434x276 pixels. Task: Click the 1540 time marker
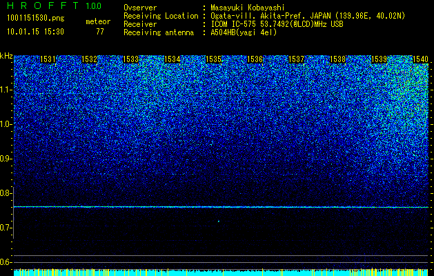coord(420,59)
